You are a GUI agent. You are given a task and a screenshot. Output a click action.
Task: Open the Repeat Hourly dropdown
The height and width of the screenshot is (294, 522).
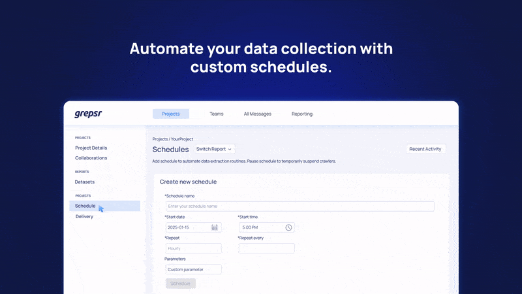[x=193, y=248]
